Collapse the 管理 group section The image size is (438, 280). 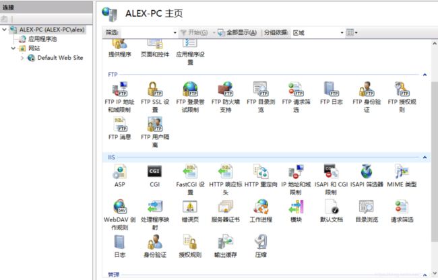tap(425, 275)
